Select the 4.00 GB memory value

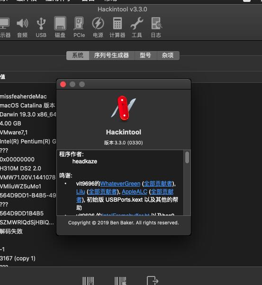10,124
